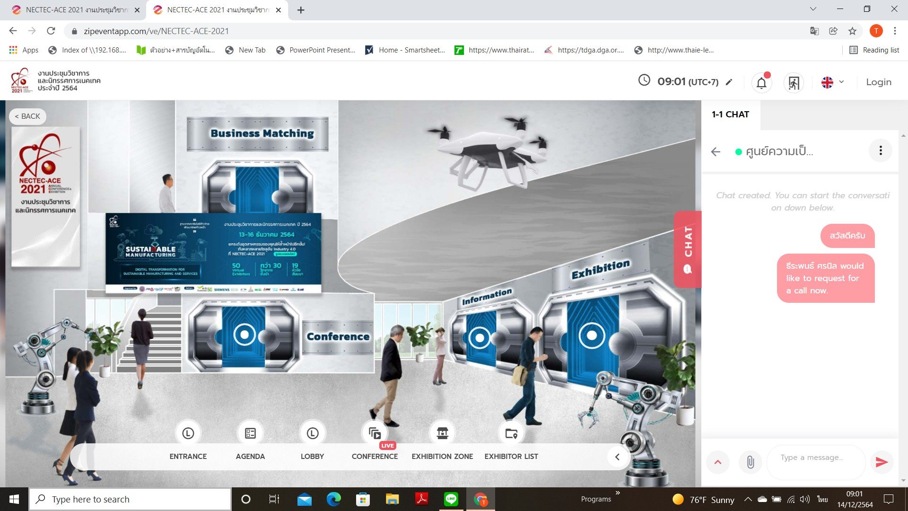The image size is (908, 511).
Task: Open the language flag dropdown
Action: coord(832,82)
